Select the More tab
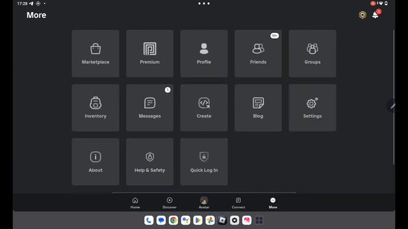The height and width of the screenshot is (229, 408). (x=273, y=203)
